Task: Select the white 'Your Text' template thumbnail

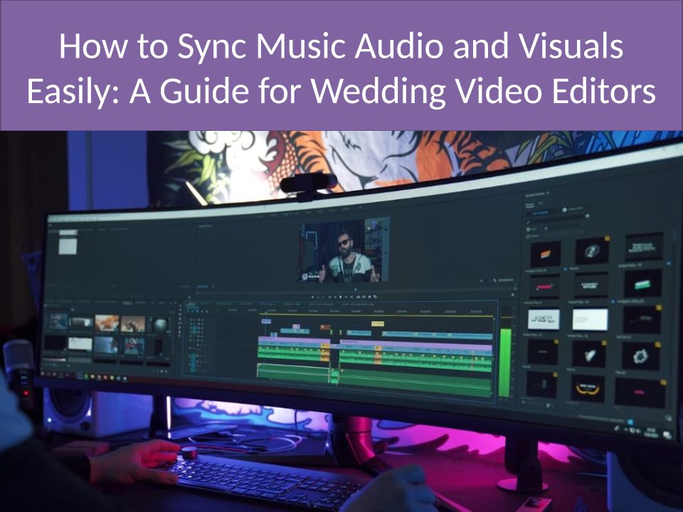Action: pyautogui.click(x=544, y=318)
